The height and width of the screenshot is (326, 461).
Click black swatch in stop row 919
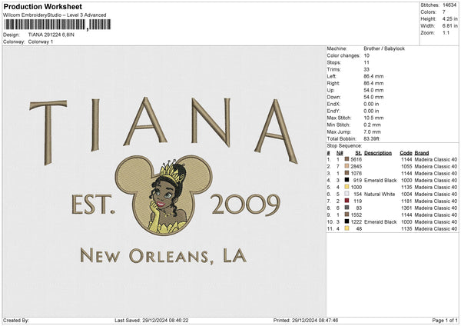click(x=347, y=180)
